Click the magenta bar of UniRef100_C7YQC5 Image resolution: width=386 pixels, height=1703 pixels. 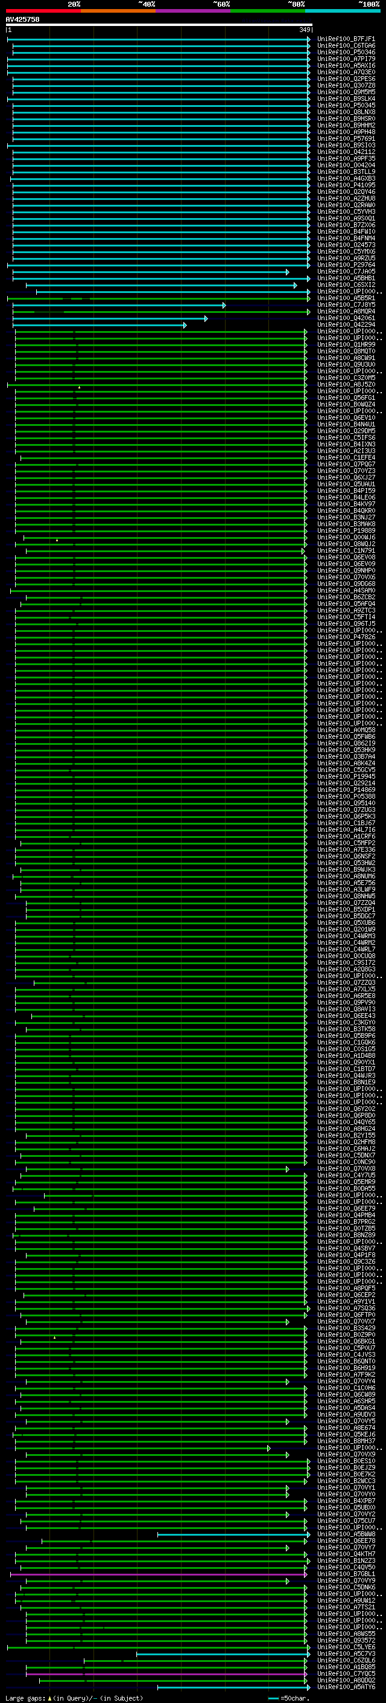pyautogui.click(x=166, y=1674)
